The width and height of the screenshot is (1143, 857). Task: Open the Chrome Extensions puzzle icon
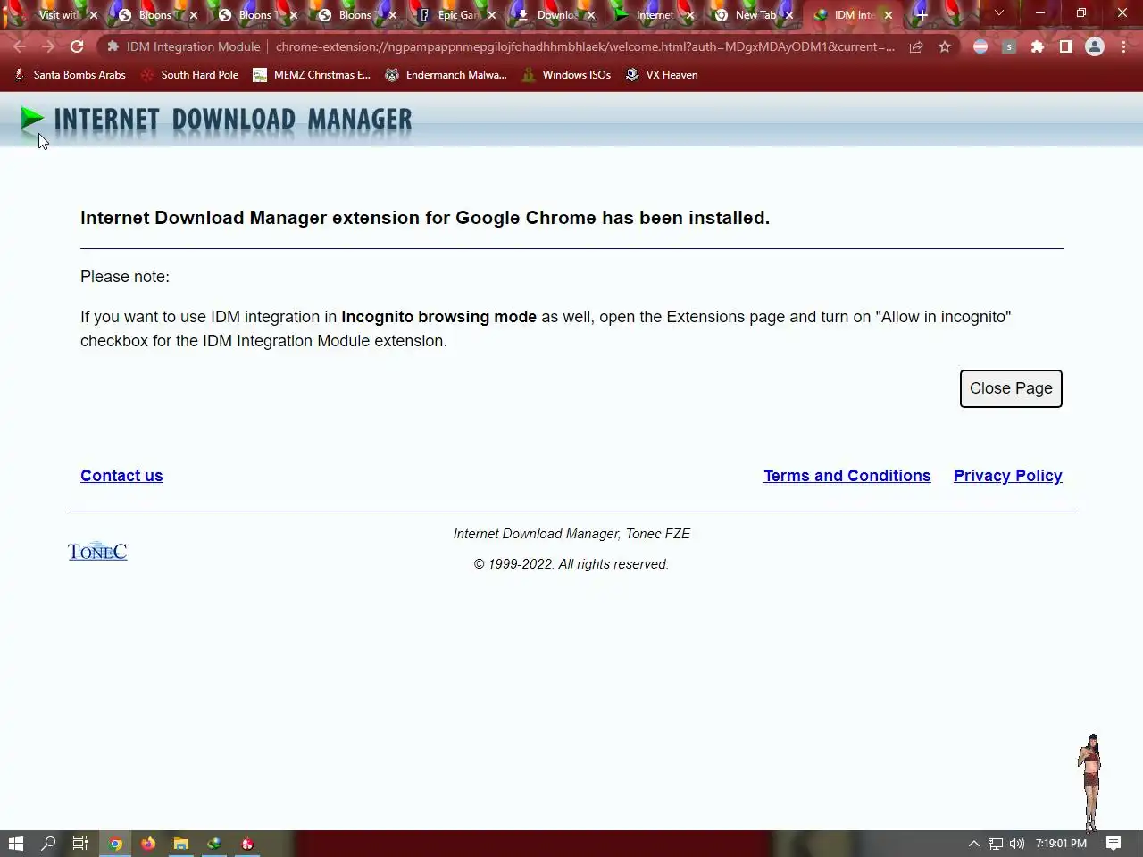point(1038,46)
